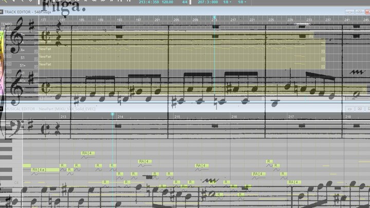The height and width of the screenshot is (208, 370).
Task: Minimize the Track Editor window
Action: 349,12
